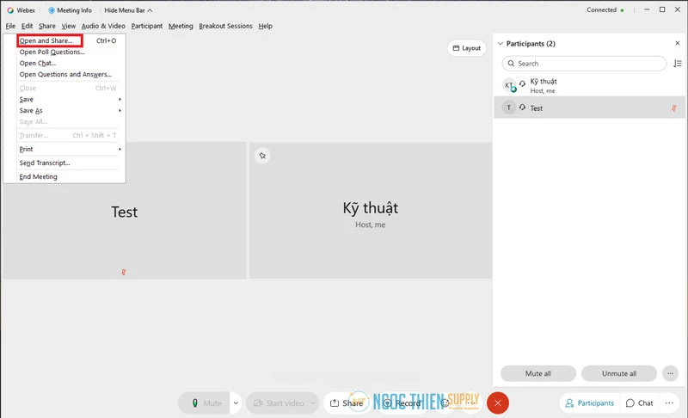
Task: Click the KT avatar of the host
Action: click(509, 85)
